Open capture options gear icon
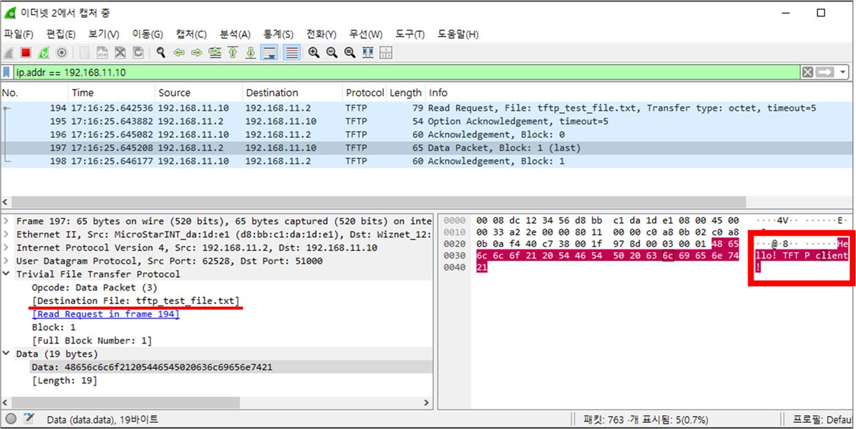The height and width of the screenshot is (429, 856). coord(62,53)
